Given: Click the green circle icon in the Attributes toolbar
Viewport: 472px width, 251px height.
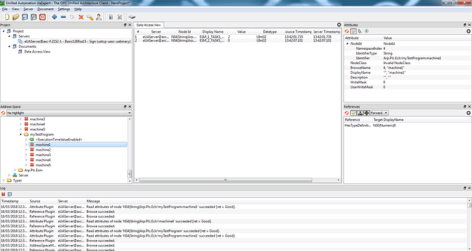Looking at the screenshot, I should (x=367, y=31).
